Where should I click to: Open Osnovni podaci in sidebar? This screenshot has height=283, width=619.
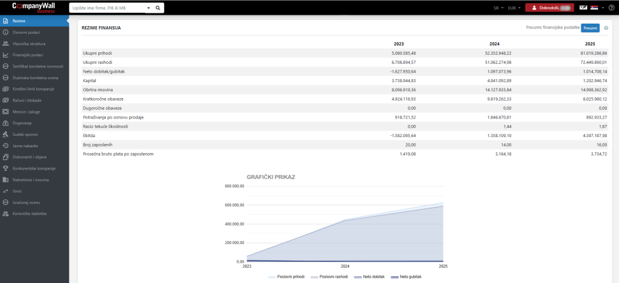(x=24, y=32)
